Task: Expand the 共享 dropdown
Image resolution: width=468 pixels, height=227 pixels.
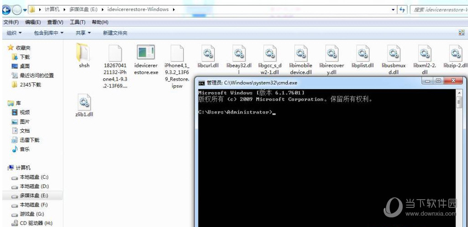Action: click(x=83, y=33)
